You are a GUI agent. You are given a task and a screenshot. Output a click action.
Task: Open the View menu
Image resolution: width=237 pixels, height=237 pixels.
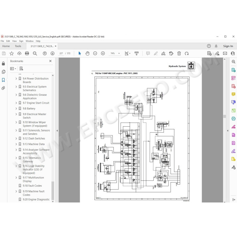point(15,41)
